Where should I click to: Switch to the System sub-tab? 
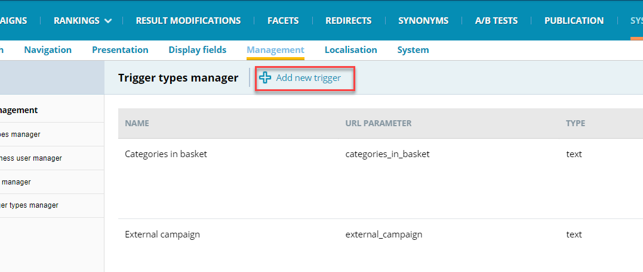coord(413,50)
